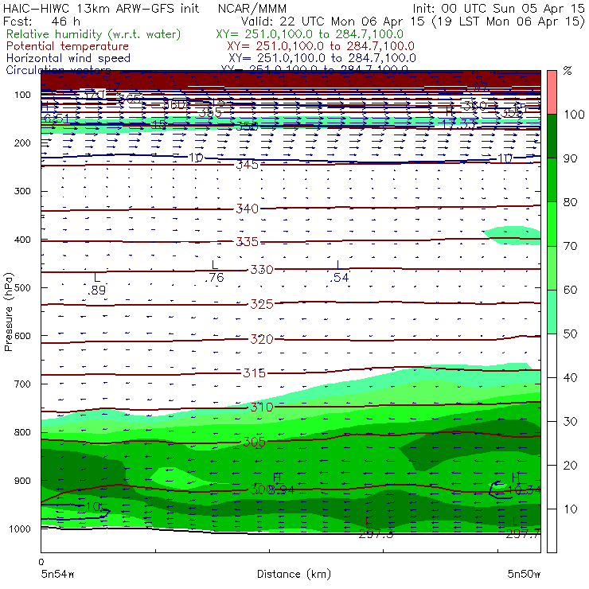Click the 335 potential temperature contour label
The height and width of the screenshot is (589, 589).
[x=248, y=241]
